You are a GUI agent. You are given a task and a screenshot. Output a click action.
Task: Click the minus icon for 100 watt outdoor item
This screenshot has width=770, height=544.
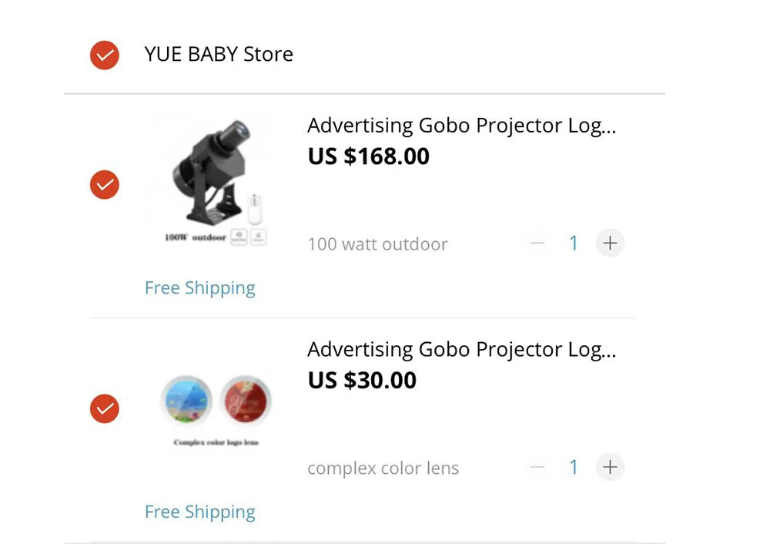538,243
